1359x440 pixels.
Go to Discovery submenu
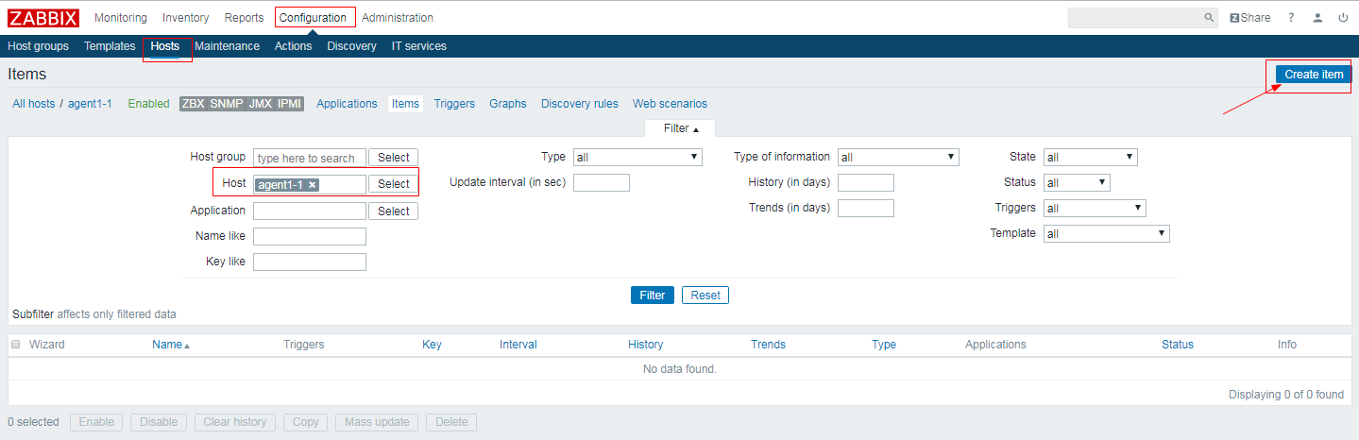click(x=351, y=46)
